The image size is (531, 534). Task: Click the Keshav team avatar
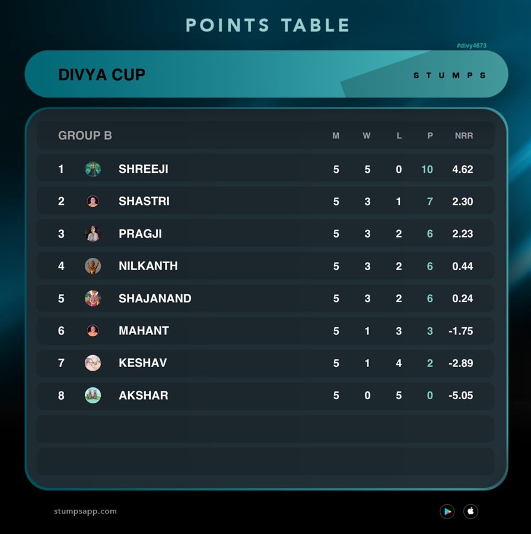(93, 363)
